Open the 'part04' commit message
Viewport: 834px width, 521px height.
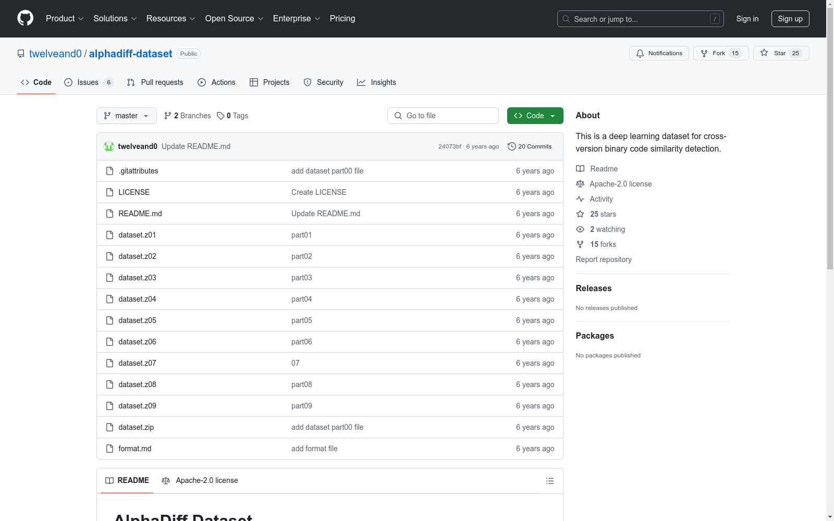[x=302, y=299]
